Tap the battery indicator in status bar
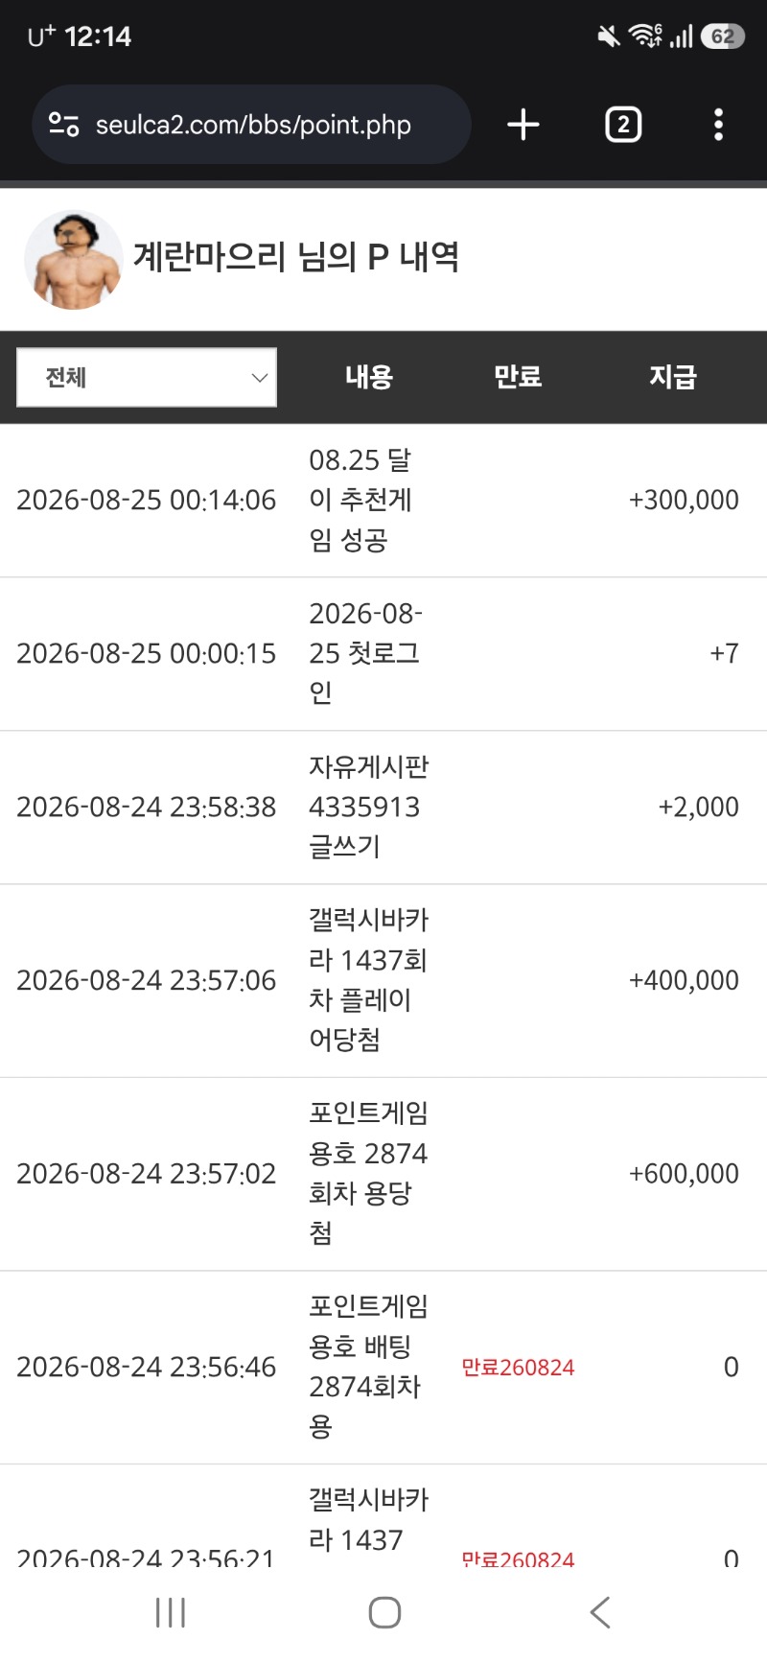 pos(723,36)
